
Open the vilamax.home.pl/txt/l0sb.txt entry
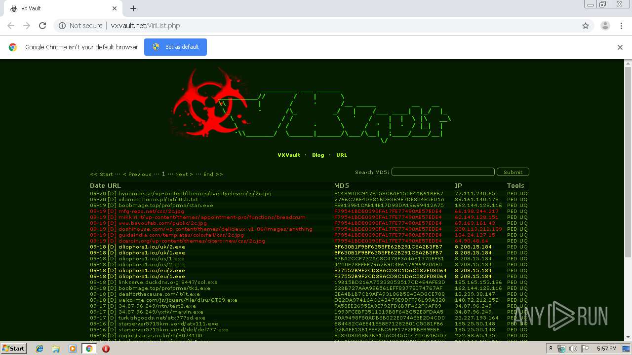tap(158, 200)
